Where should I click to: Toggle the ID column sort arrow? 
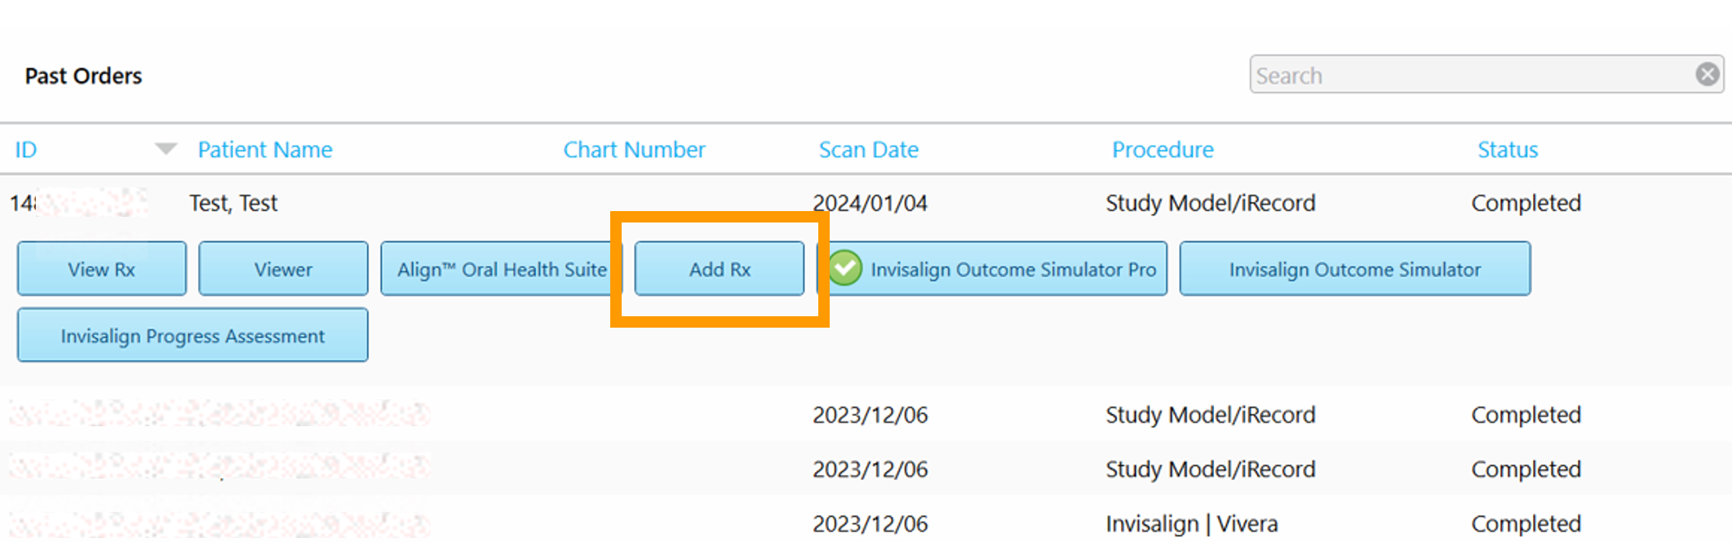click(x=166, y=149)
